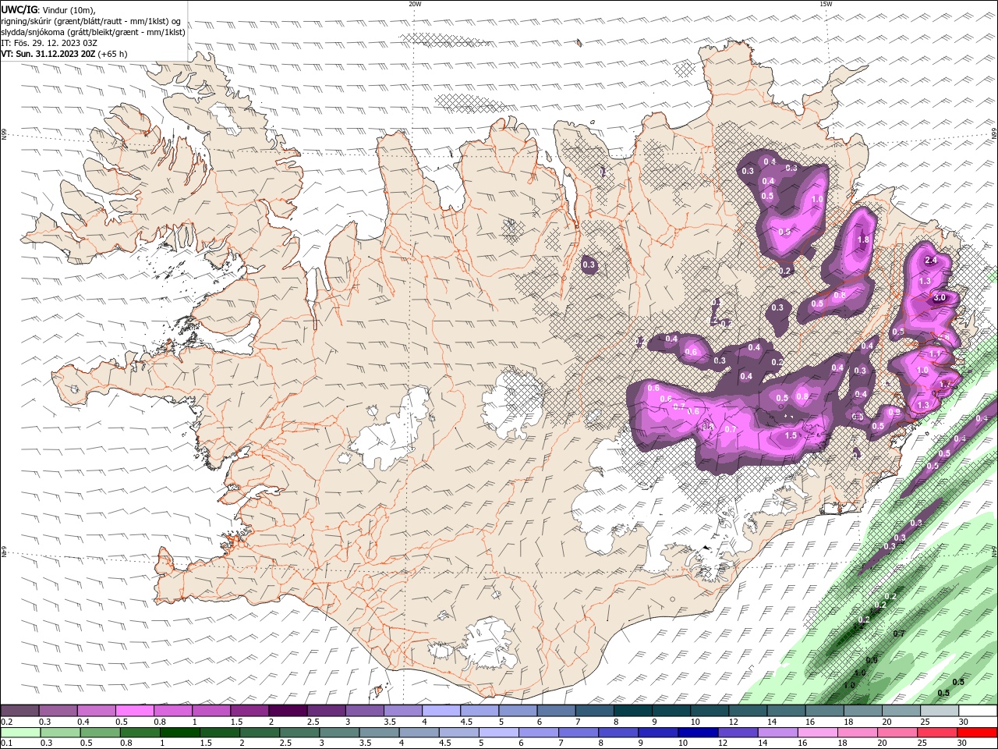Click the dark teal 9 swatch in upper legend row
The image size is (998, 749).
click(671, 711)
